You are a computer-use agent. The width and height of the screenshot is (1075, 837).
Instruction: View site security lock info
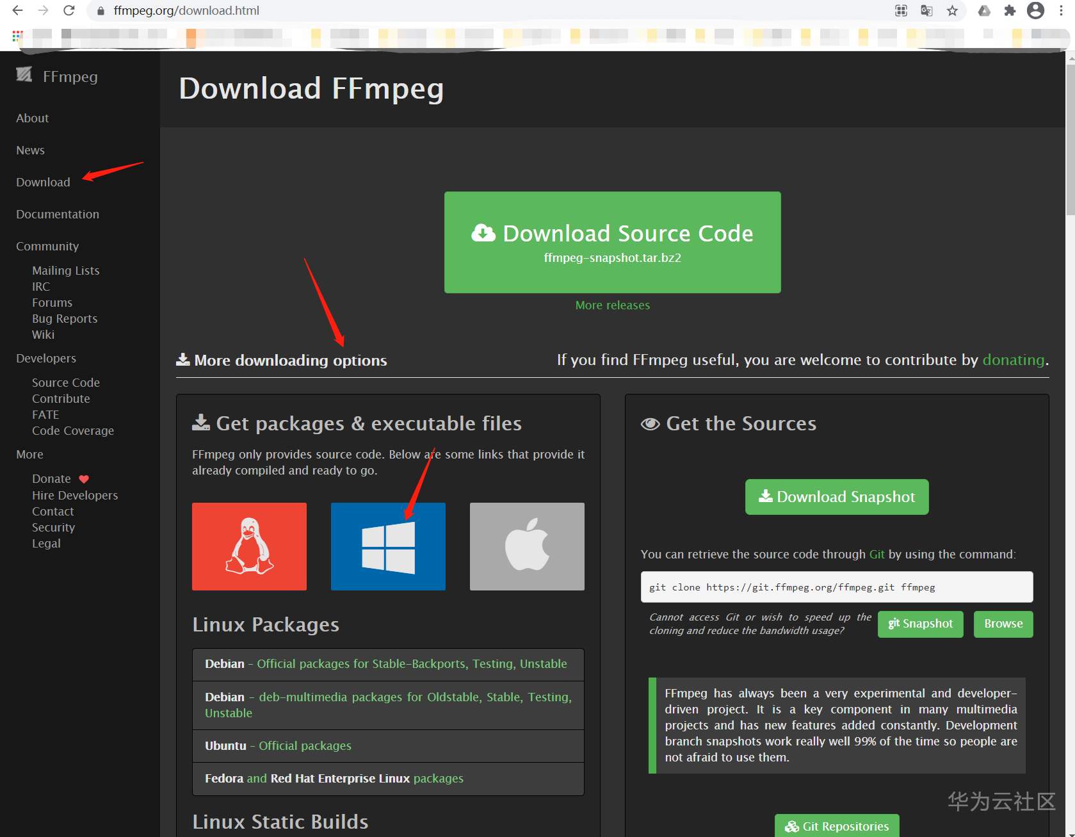[101, 11]
